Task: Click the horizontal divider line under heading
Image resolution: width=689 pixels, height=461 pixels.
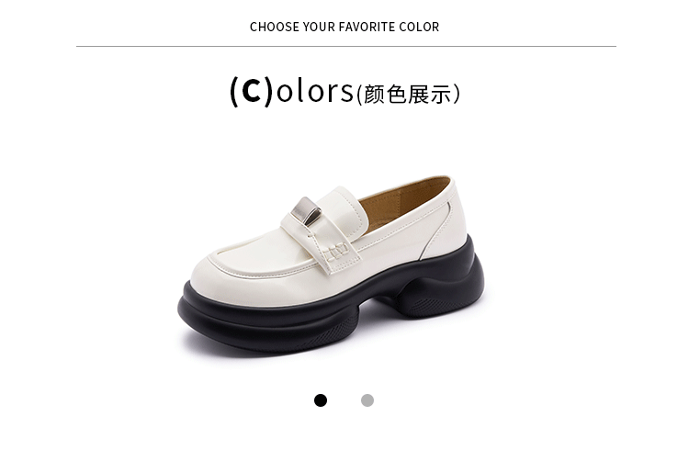Action: (x=345, y=46)
